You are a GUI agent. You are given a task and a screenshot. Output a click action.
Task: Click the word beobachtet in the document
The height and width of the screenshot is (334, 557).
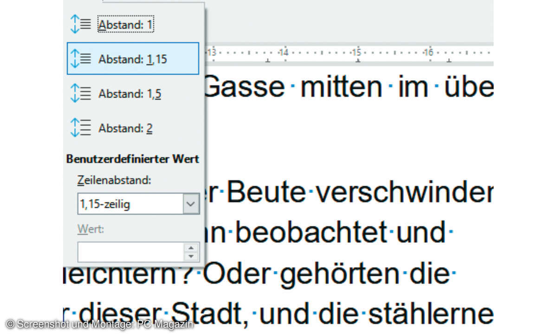point(311,233)
